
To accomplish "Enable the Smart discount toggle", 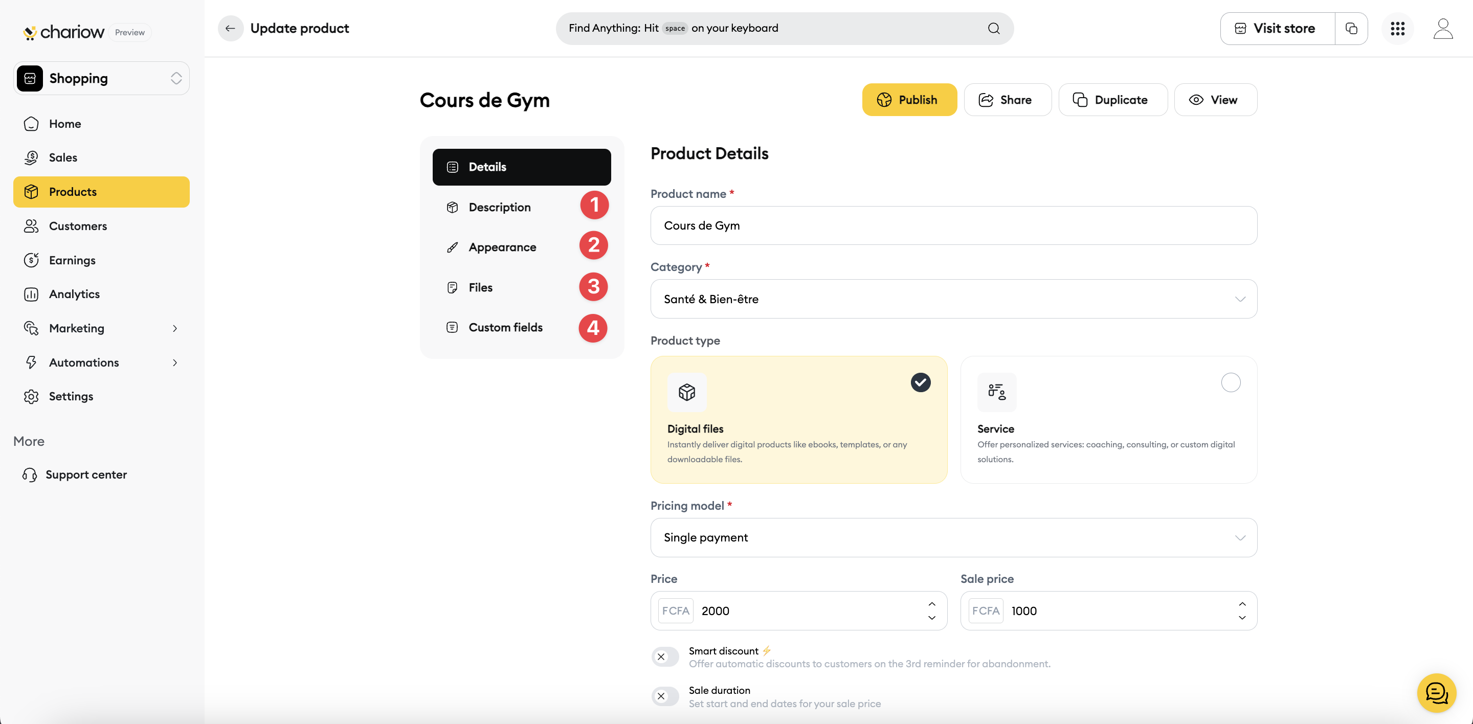I will click(x=665, y=657).
